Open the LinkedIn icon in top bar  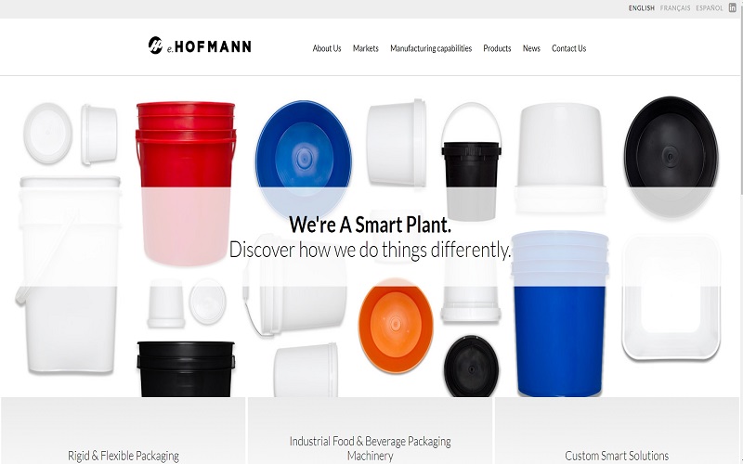point(733,8)
